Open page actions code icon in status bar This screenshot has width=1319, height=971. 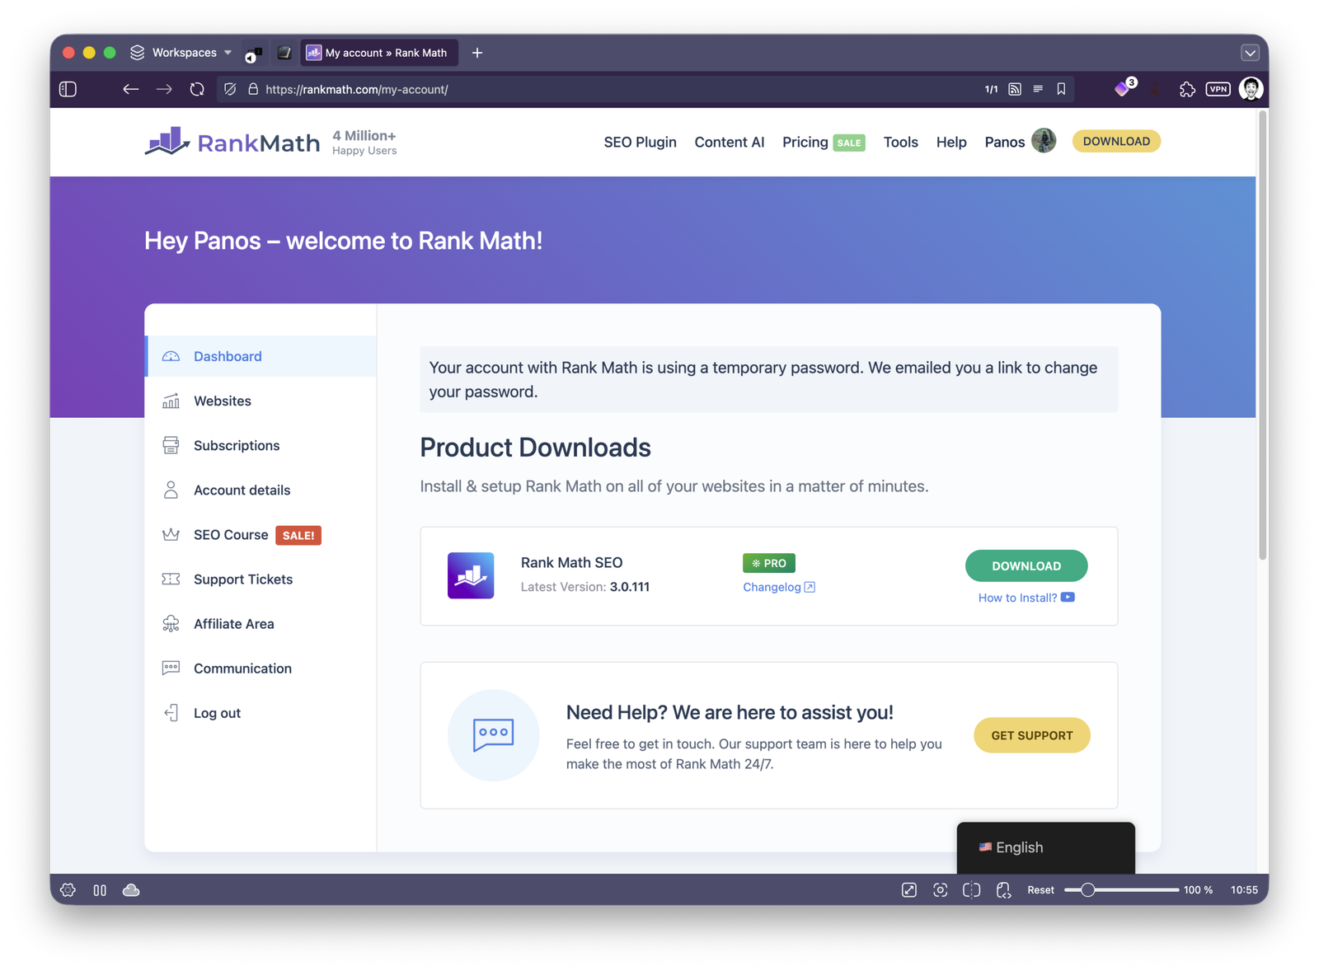coord(1003,890)
